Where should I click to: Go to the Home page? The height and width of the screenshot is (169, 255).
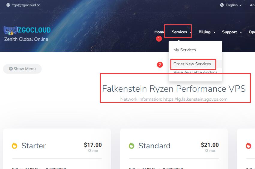[159, 32]
